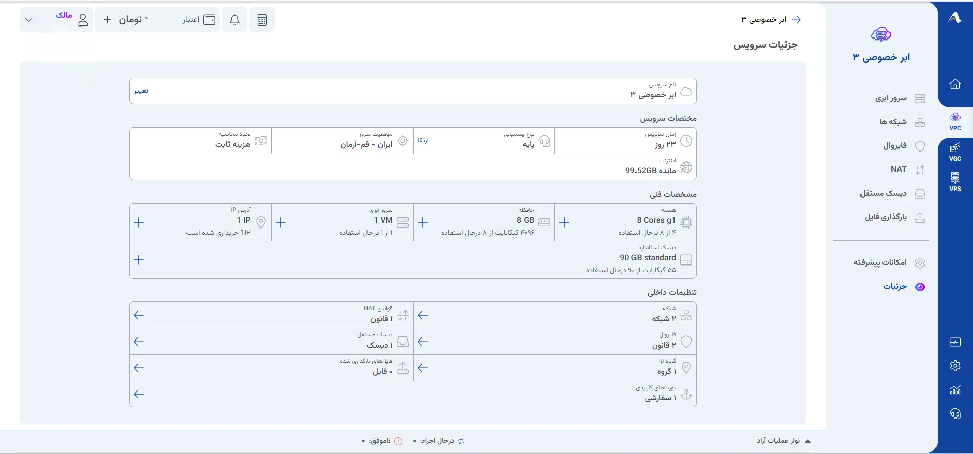Open the settings gear in blue sidebar
The height and width of the screenshot is (454, 973).
(x=955, y=366)
